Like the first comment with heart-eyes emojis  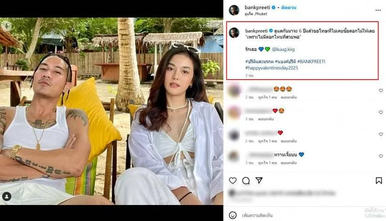381,90
